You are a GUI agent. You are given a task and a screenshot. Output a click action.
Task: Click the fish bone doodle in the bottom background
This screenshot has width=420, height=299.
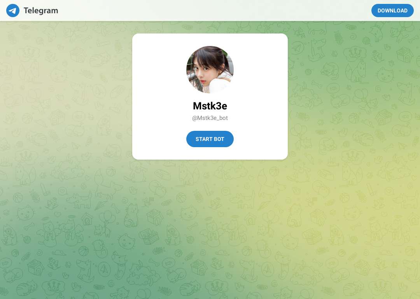point(158,251)
